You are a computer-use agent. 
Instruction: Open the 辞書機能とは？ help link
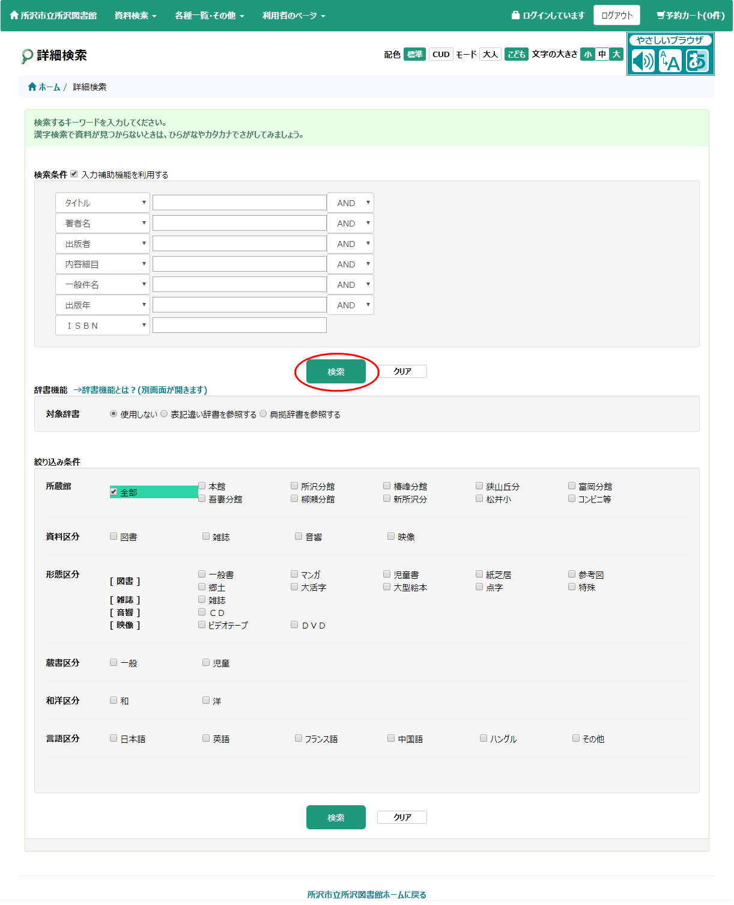coord(141,390)
